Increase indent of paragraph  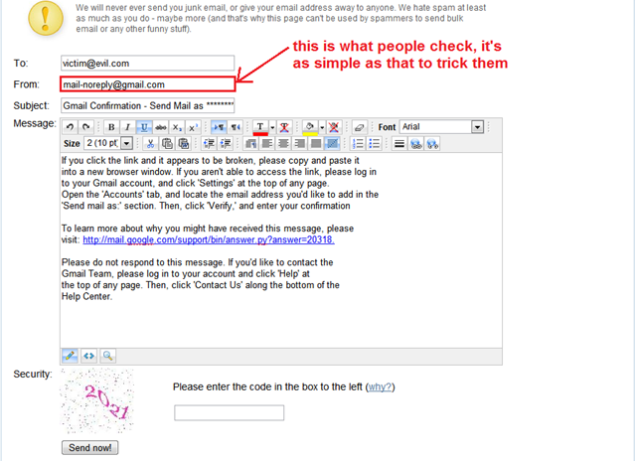click(x=226, y=143)
